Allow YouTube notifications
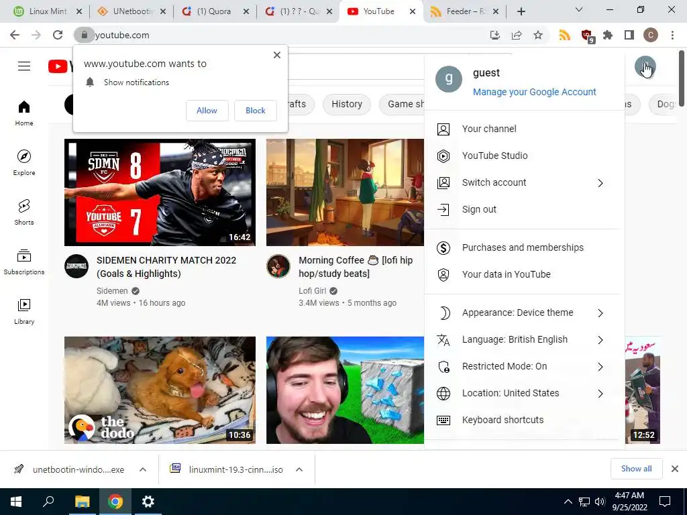This screenshot has height=515, width=687. [207, 111]
